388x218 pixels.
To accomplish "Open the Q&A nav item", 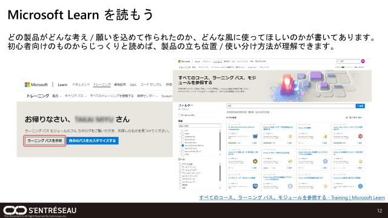I will tap(133, 85).
